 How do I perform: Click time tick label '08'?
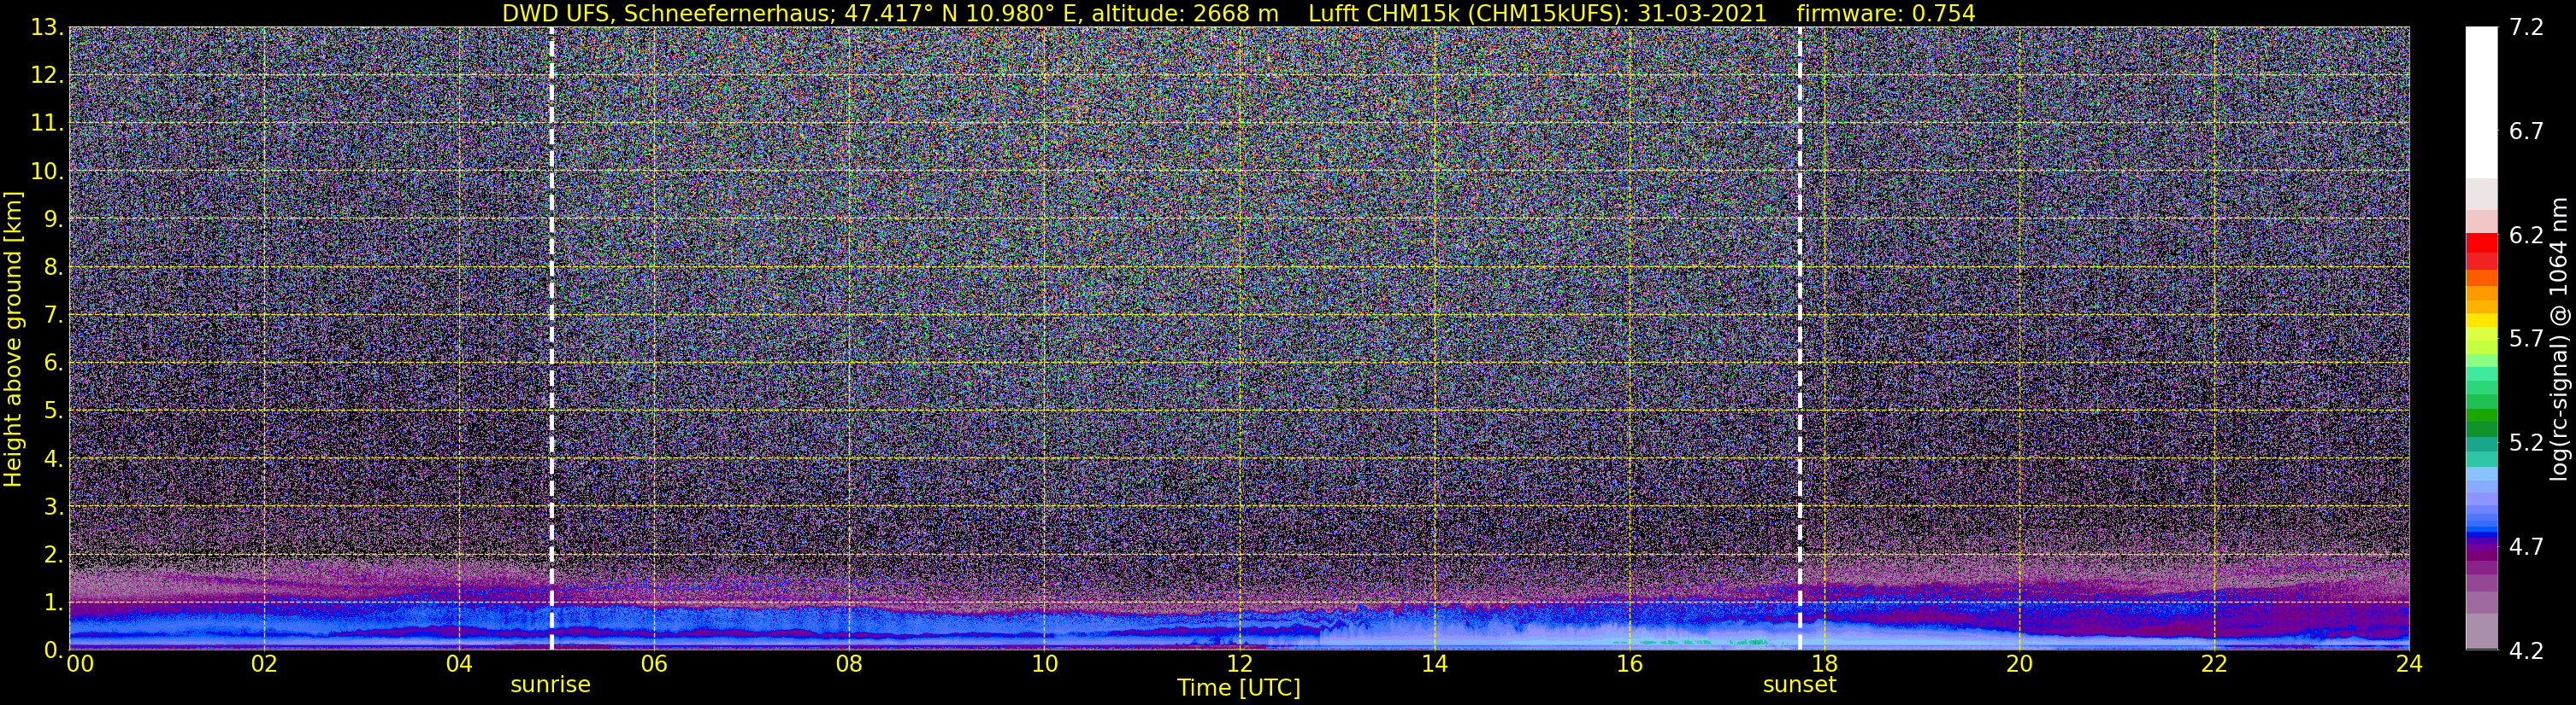pyautogui.click(x=849, y=664)
